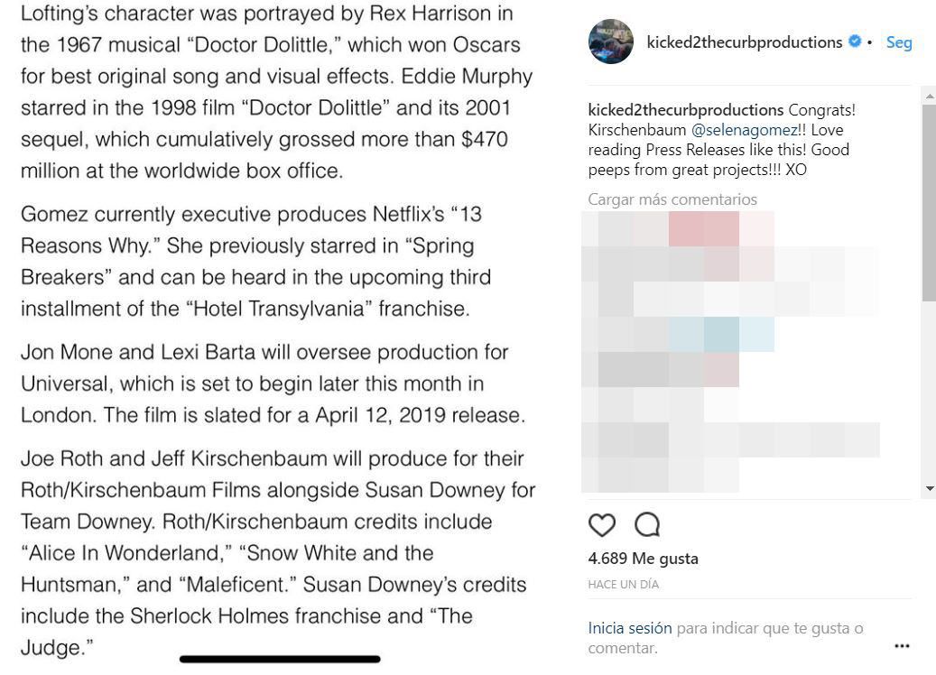Follow the account via the Seg button
This screenshot has height=675, width=936.
(x=899, y=42)
